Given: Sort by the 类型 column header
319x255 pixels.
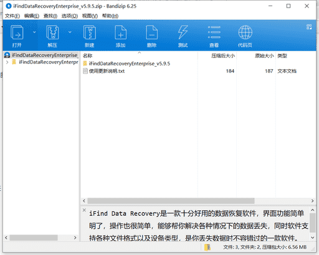Looking at the screenshot, I should [282, 55].
